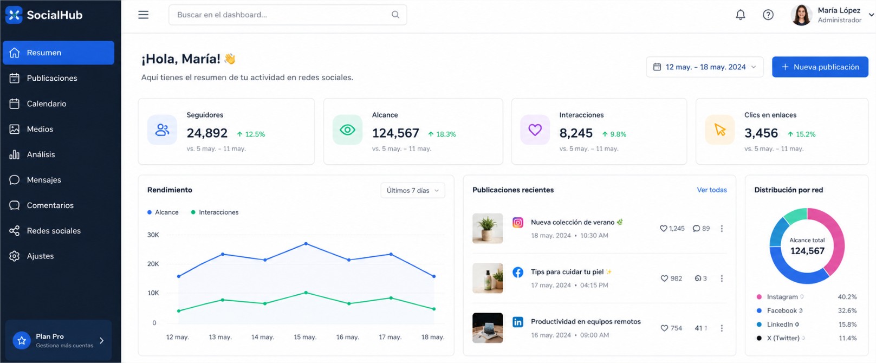Follow the Ver todas link
Screen dimensions: 876x363
tap(712, 190)
